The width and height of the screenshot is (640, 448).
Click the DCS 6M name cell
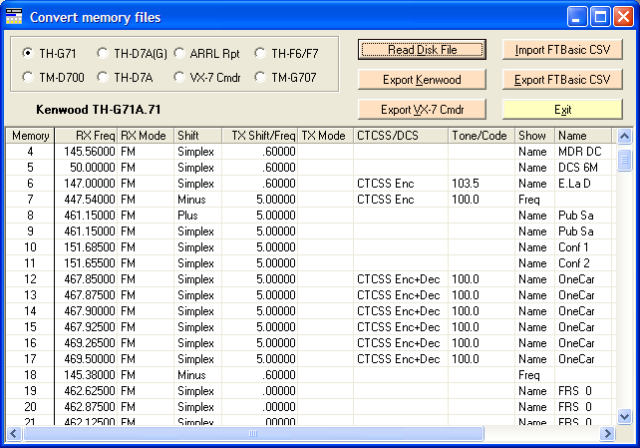click(583, 168)
